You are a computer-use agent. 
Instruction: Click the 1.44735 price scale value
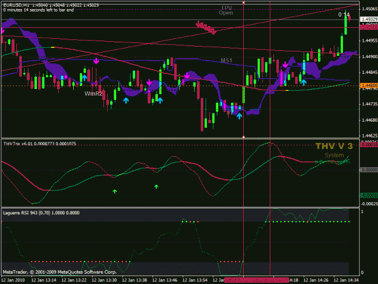[370, 104]
